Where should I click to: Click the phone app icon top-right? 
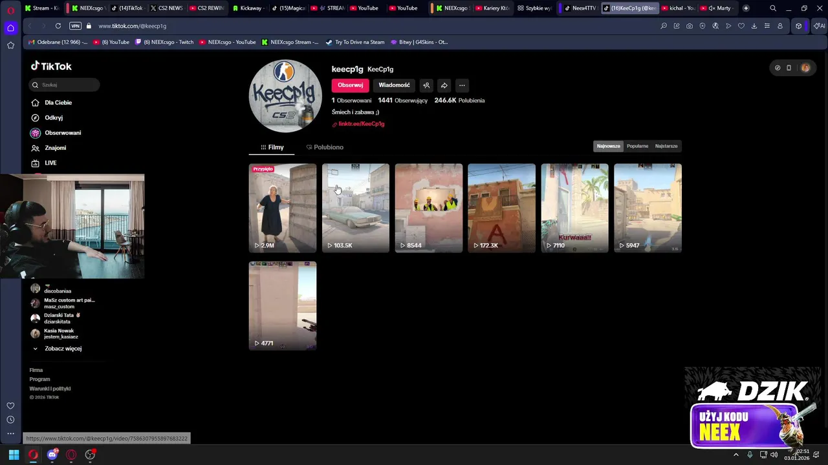pyautogui.click(x=789, y=68)
